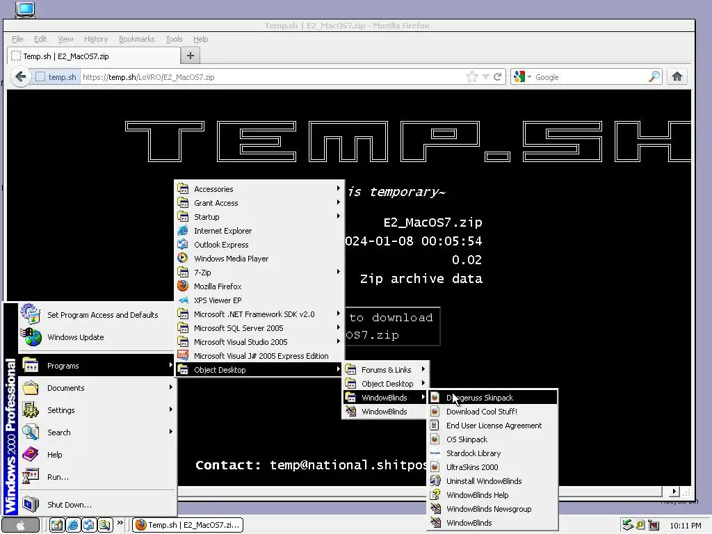
Task: Expand 7-Zip submenu
Action: [x=259, y=273]
